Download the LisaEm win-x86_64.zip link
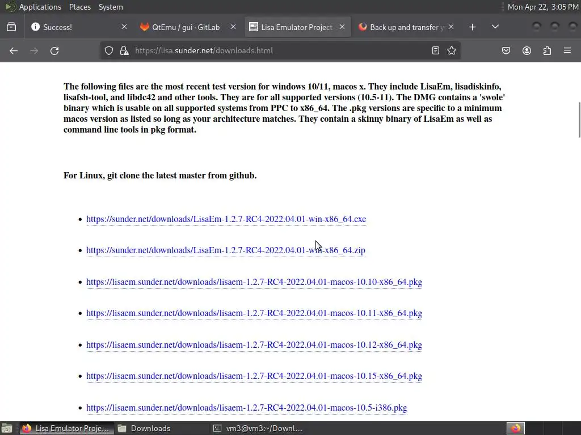 226,250
